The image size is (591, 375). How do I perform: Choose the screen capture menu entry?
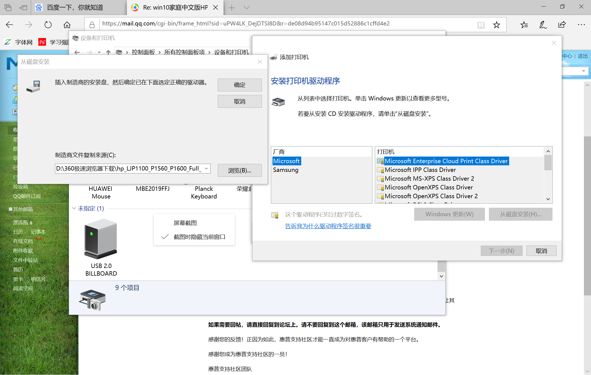point(185,223)
